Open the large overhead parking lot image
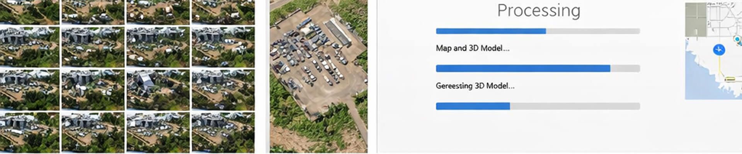 click(x=318, y=76)
